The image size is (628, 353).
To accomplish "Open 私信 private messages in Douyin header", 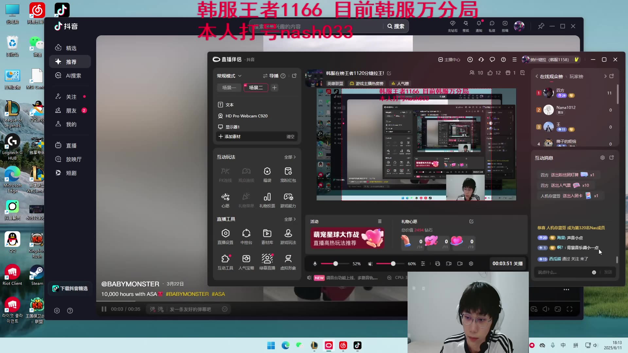I will click(x=492, y=26).
